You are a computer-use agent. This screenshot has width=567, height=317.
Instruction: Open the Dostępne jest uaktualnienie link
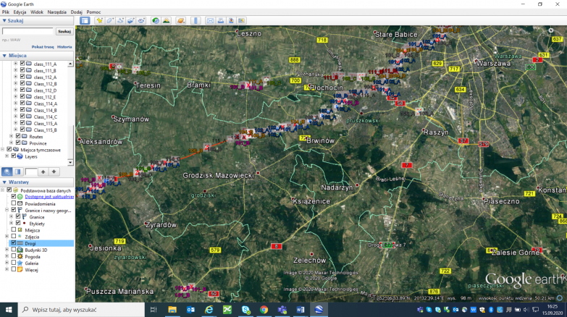coord(49,197)
